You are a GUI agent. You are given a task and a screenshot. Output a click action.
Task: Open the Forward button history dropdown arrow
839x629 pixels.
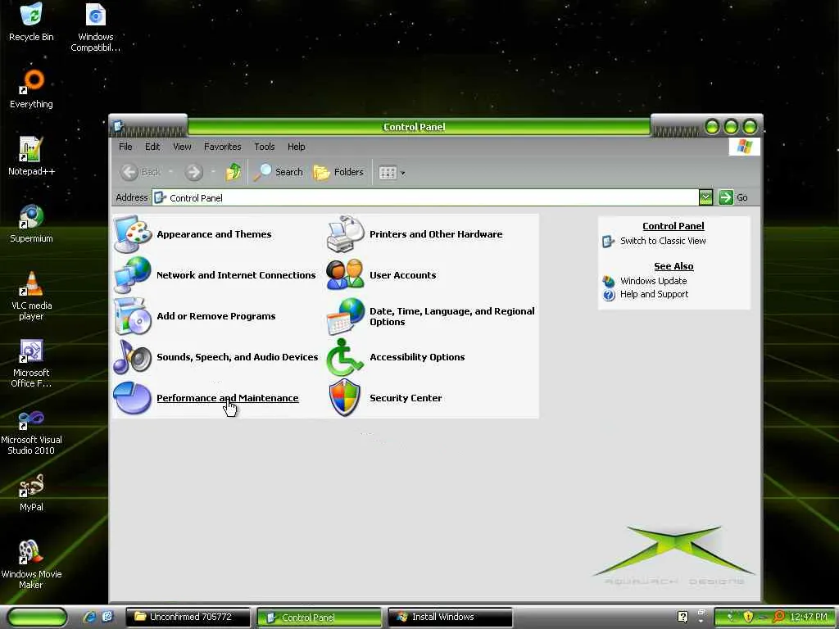(213, 172)
